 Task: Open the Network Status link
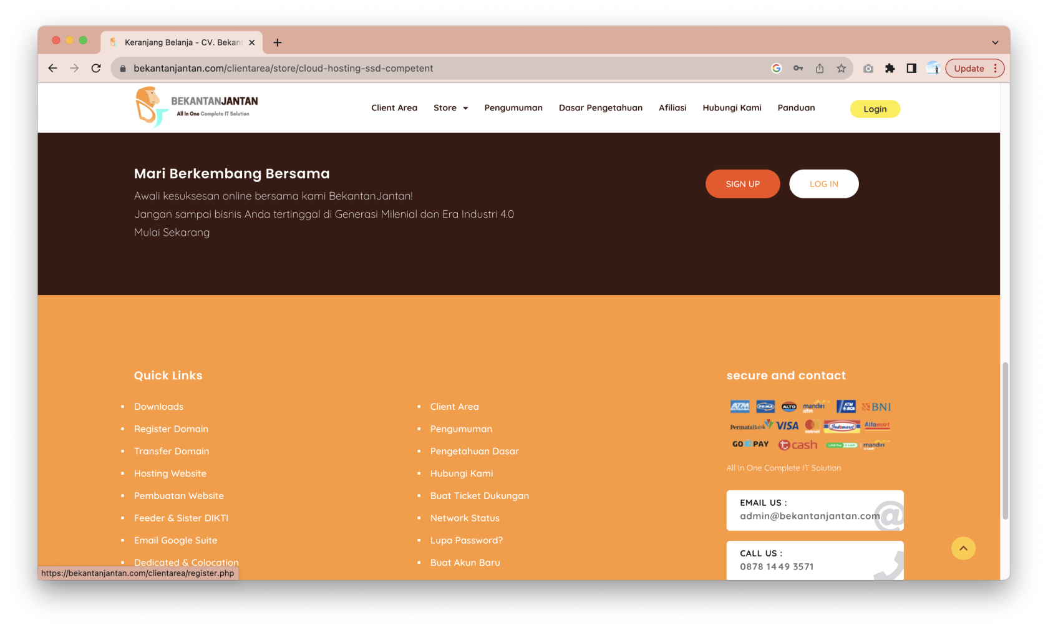[x=464, y=518]
